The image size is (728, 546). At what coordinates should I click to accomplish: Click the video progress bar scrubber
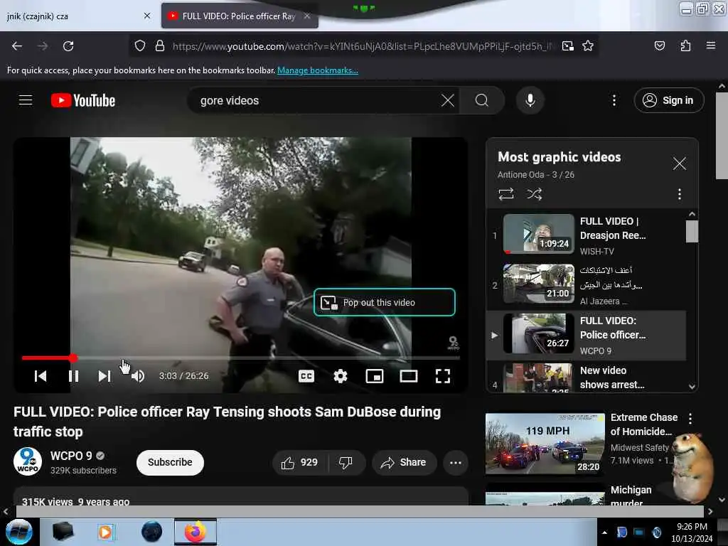73,358
